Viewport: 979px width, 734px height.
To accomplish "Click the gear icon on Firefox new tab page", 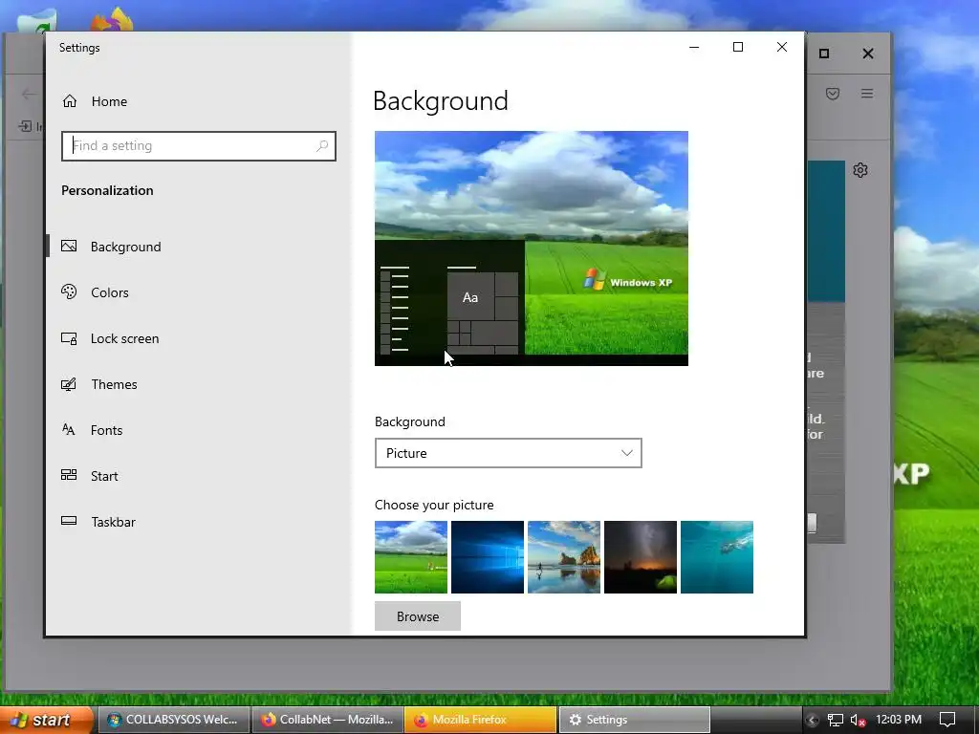I will pyautogui.click(x=860, y=170).
